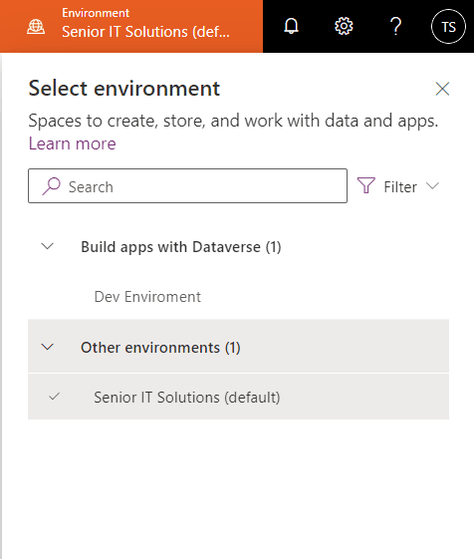Viewport: 474px width, 559px height.
Task: Open the notifications bell icon
Action: pyautogui.click(x=291, y=26)
